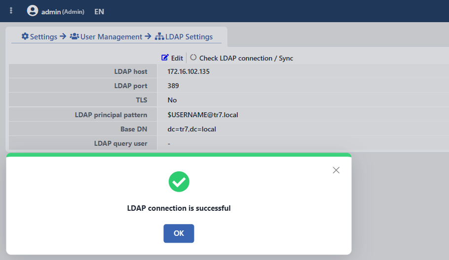Click the Edit label

pyautogui.click(x=177, y=58)
